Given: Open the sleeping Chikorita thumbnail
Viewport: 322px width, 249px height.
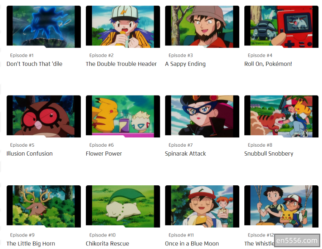Looking at the screenshot, I should (123, 206).
